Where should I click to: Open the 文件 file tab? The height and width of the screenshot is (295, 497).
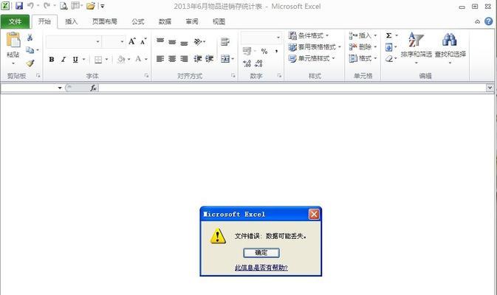click(x=15, y=21)
